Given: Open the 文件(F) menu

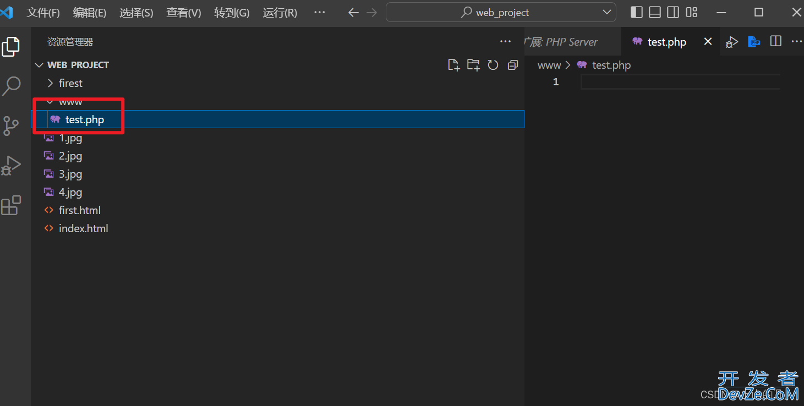Looking at the screenshot, I should 43,13.
